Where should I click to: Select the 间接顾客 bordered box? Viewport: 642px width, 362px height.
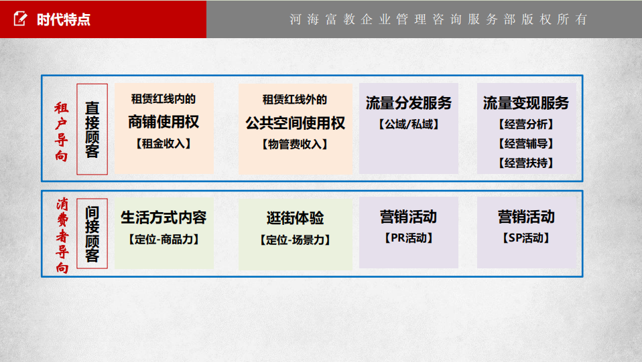tap(92, 234)
